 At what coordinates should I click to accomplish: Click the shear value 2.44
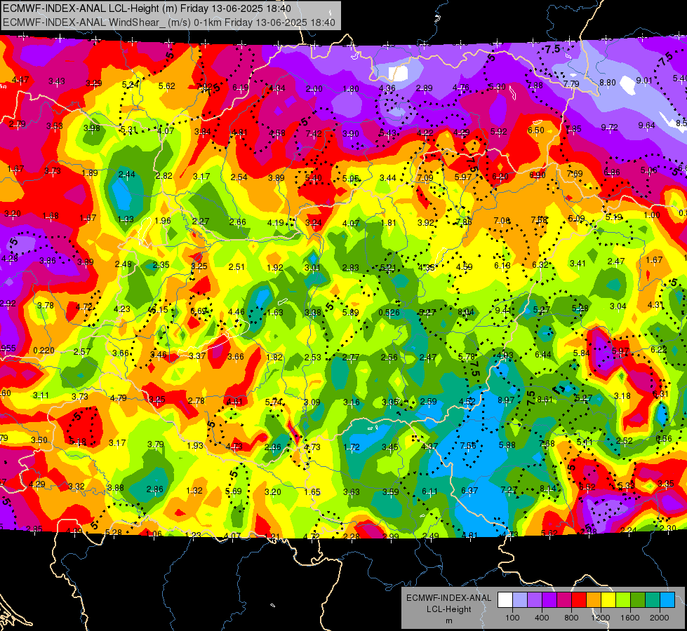coord(127,175)
